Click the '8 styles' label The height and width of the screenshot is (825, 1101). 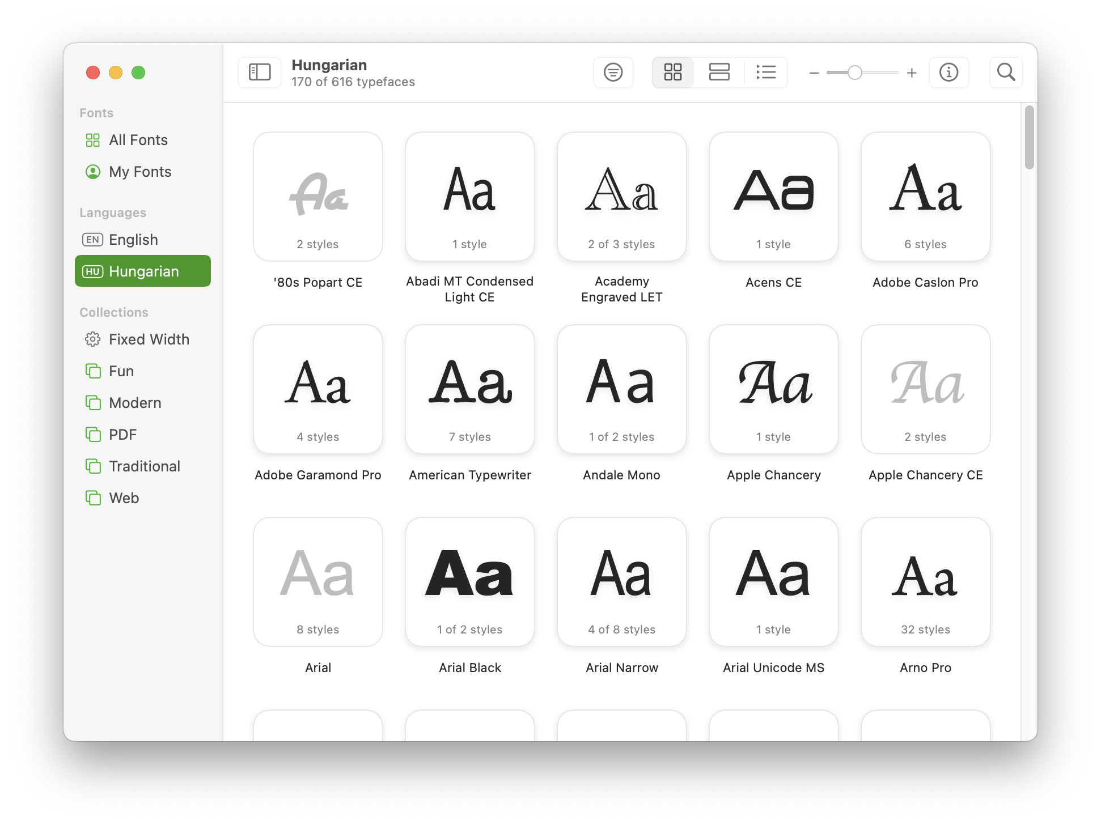tap(318, 630)
